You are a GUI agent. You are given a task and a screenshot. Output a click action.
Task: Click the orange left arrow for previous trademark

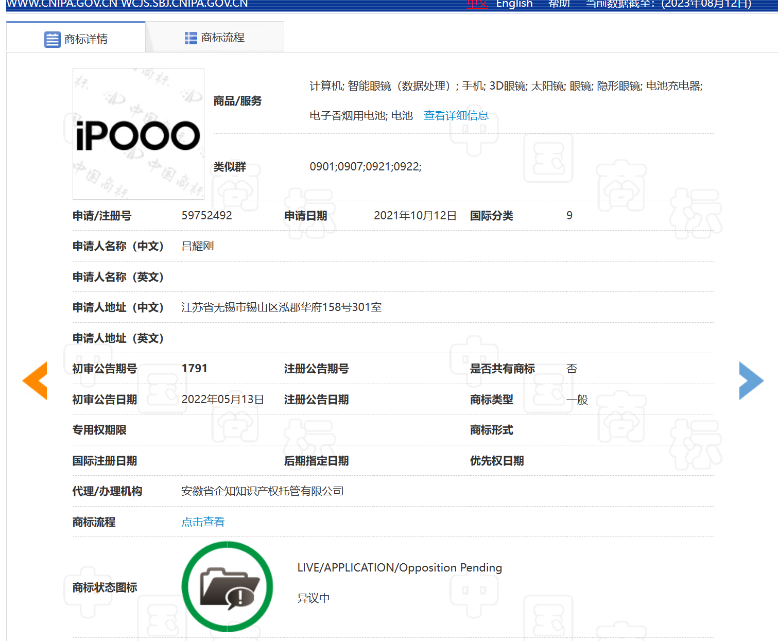pos(34,380)
